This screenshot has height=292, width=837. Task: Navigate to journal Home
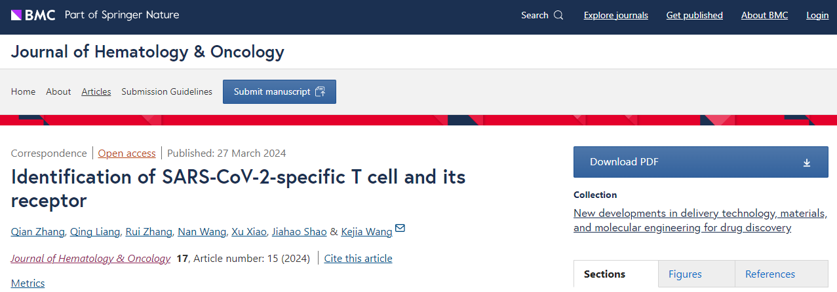(23, 91)
